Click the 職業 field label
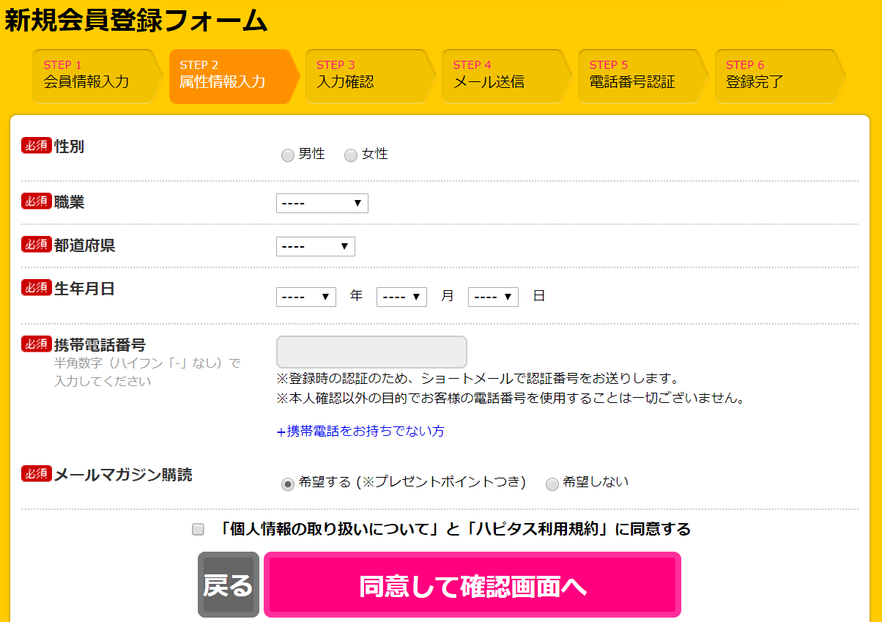This screenshot has height=622, width=882. point(70,202)
